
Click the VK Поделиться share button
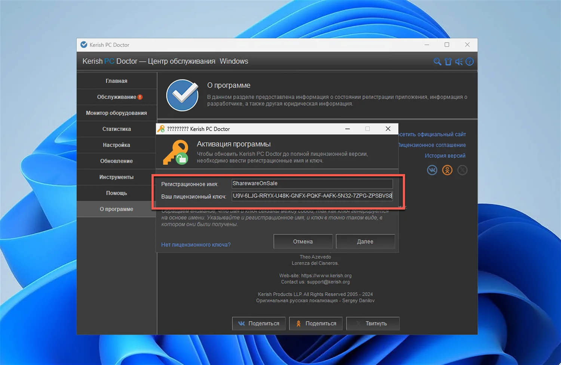pyautogui.click(x=259, y=324)
